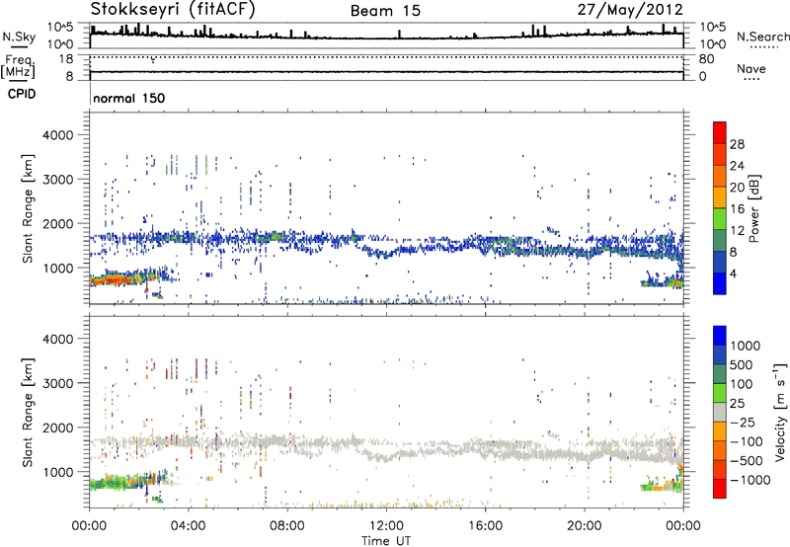Click the gray band of the velocity colorbar
The height and width of the screenshot is (547, 790).
point(720,412)
